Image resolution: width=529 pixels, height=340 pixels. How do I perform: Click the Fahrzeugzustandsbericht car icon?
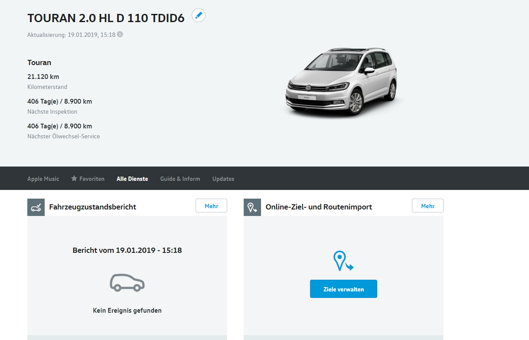coord(36,207)
